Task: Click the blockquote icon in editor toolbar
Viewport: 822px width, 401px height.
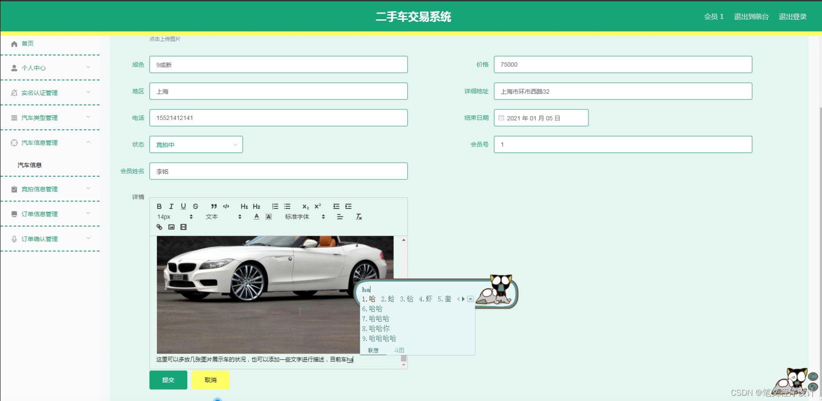Action: tap(214, 206)
